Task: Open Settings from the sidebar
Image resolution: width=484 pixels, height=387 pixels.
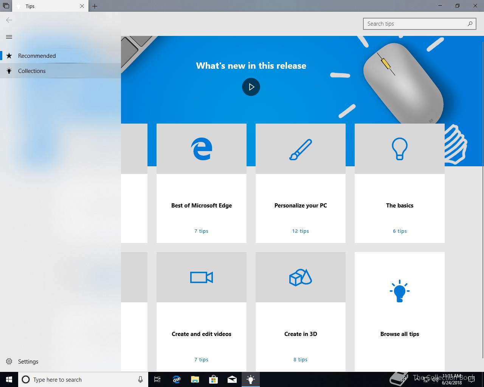Action: [x=60, y=361]
